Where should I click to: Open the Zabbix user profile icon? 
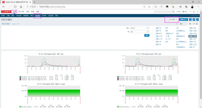tap(194, 12)
